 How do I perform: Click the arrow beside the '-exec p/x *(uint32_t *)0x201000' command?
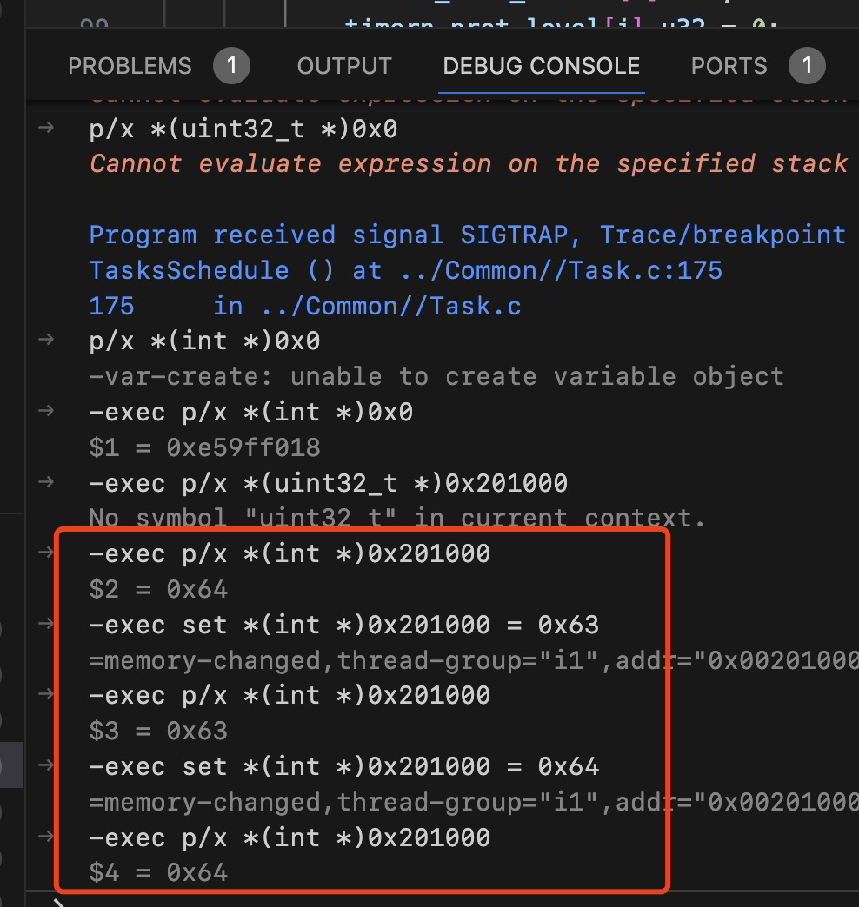pyautogui.click(x=46, y=482)
